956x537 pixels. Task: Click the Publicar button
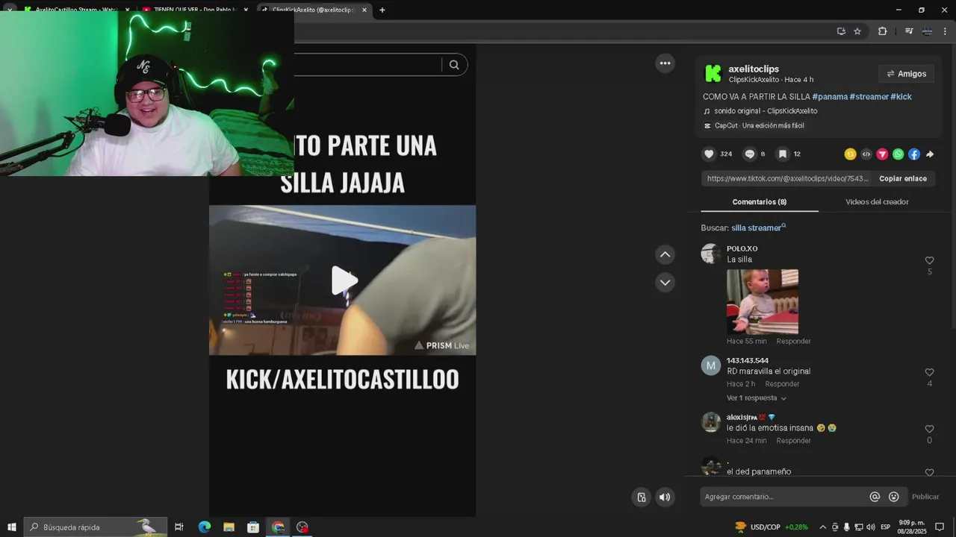925,497
